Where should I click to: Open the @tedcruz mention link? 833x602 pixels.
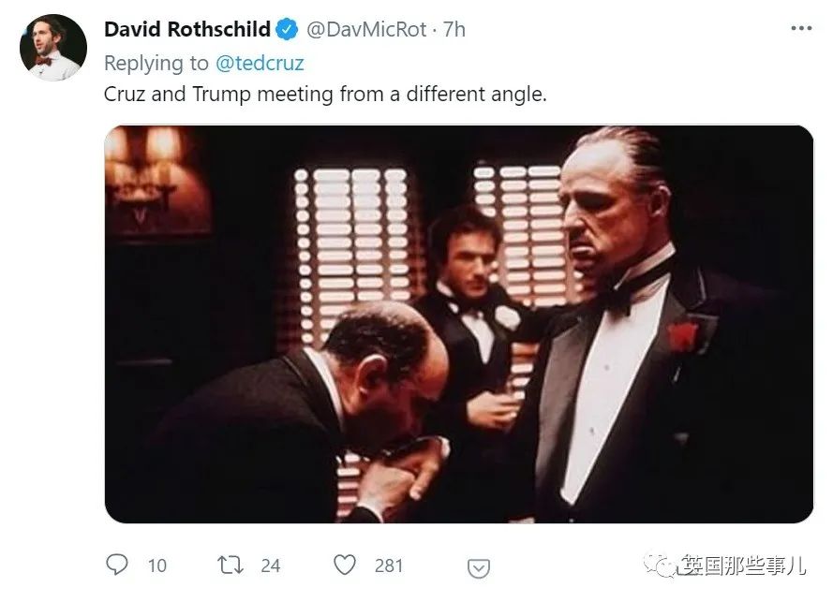click(x=260, y=63)
